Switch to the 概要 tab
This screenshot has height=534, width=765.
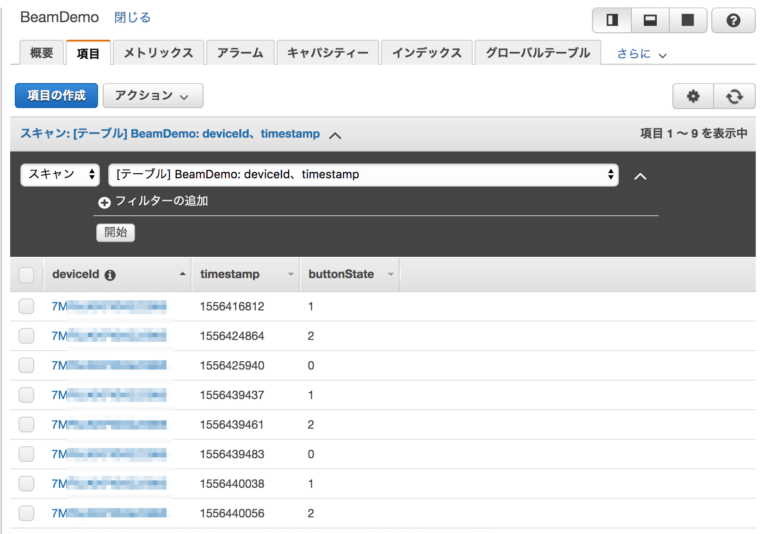point(42,53)
